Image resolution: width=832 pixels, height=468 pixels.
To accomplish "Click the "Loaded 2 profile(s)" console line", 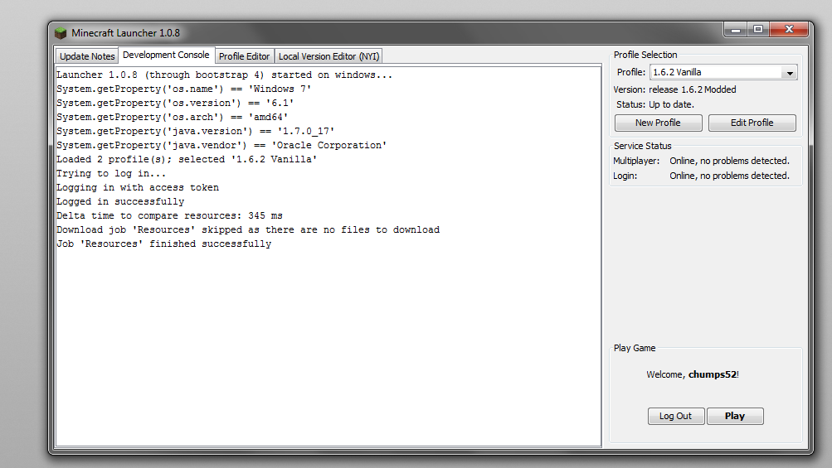I will click(x=187, y=159).
